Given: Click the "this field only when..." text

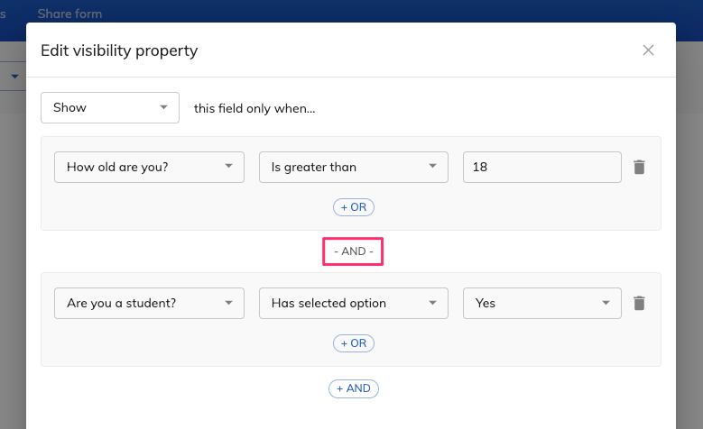Looking at the screenshot, I should pos(254,108).
